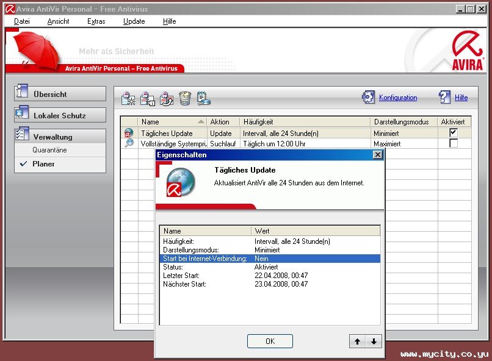Screen dimensions: 492x361
Task: Click the OK button
Action: coord(270,341)
